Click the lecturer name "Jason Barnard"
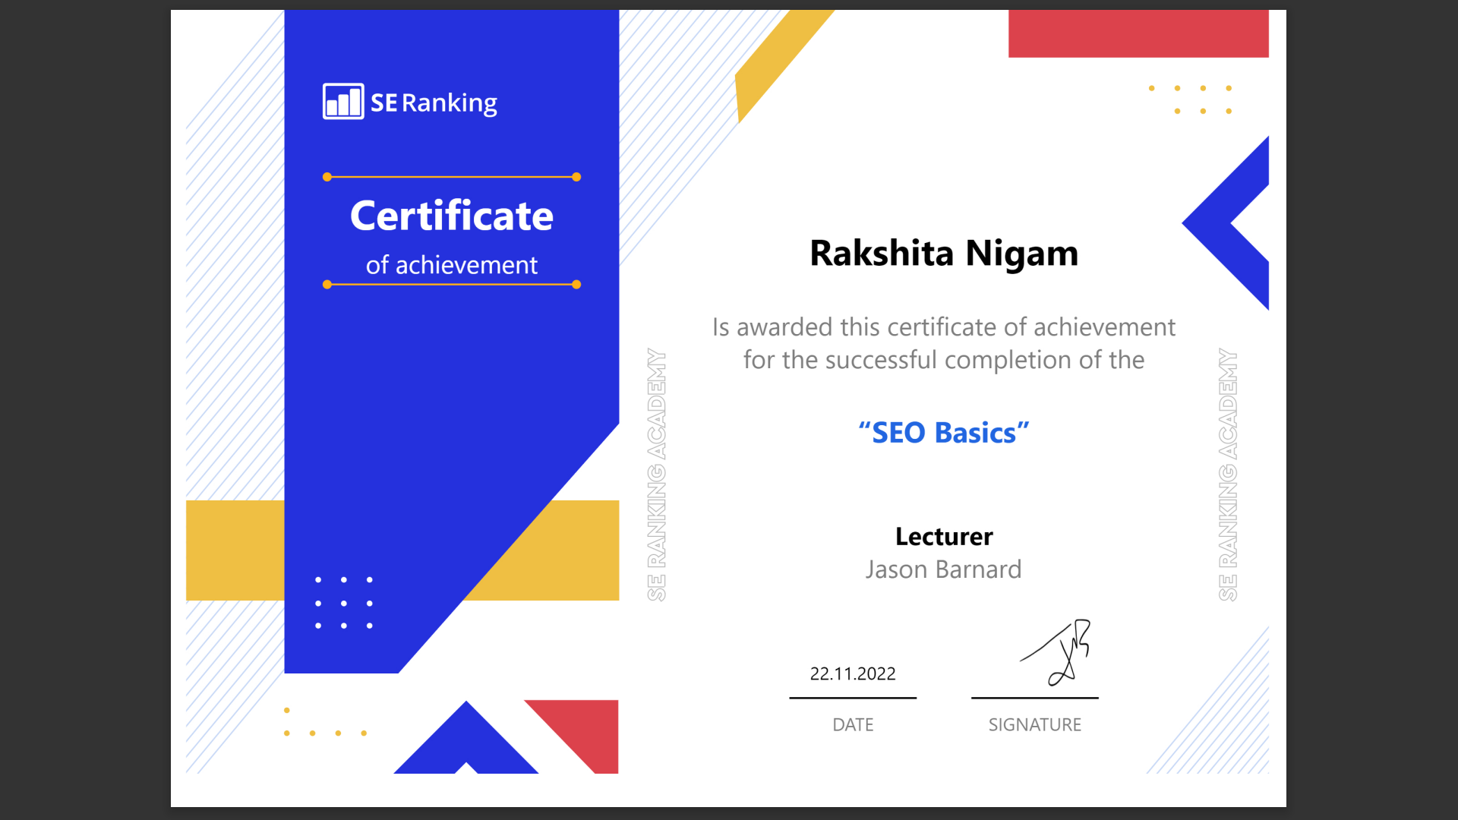 tap(944, 569)
